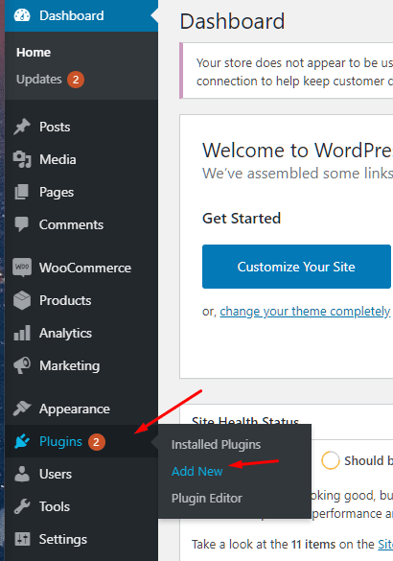Click the Customize Your Site button
This screenshot has width=393, height=561.
coord(296,267)
